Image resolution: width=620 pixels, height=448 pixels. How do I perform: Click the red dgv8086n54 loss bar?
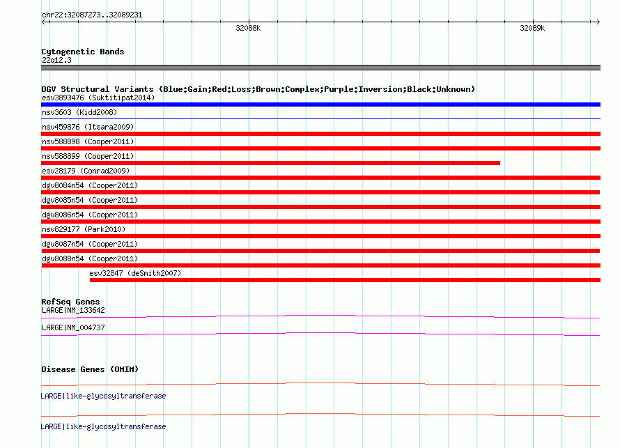point(320,222)
